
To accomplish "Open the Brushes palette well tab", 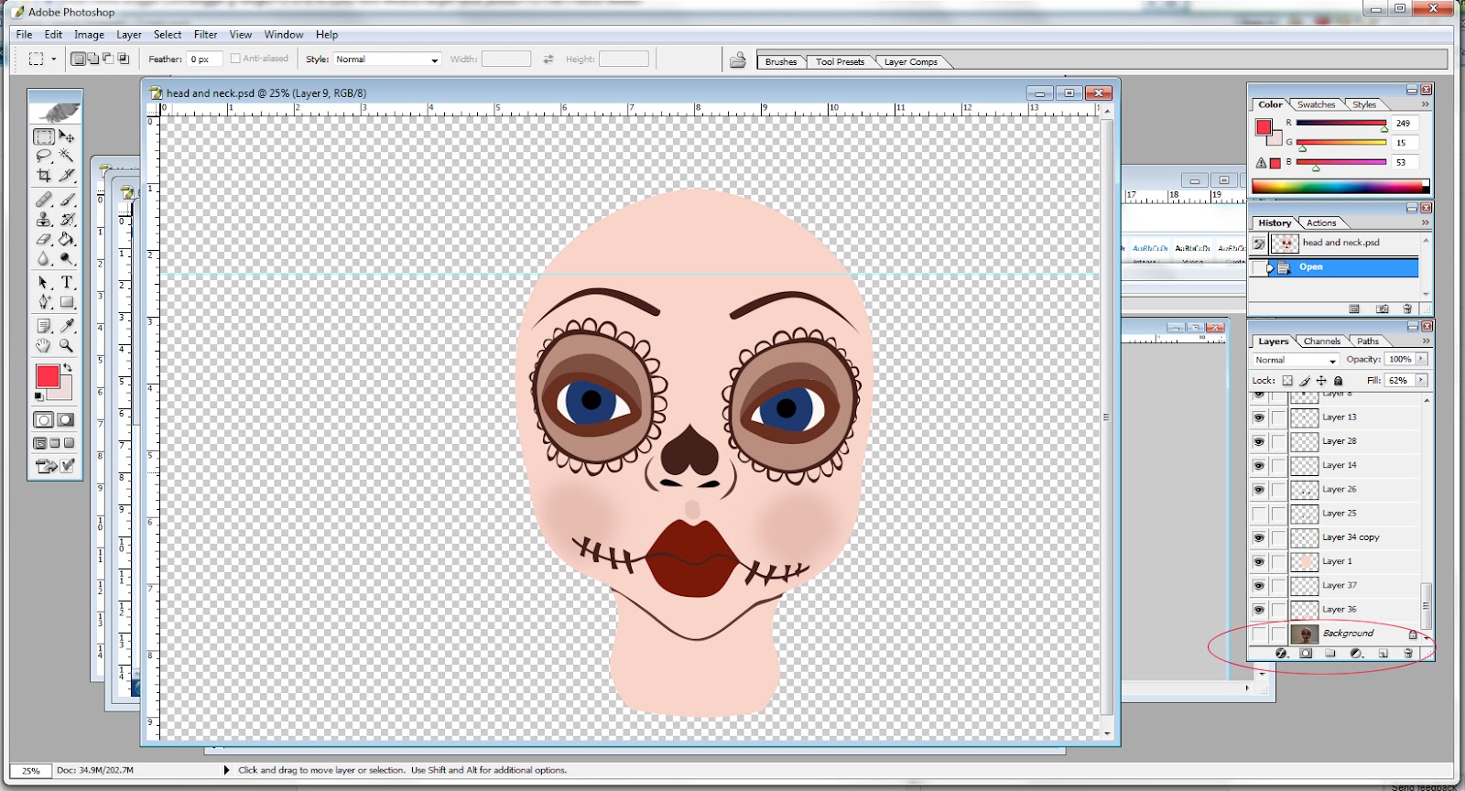I will point(781,61).
